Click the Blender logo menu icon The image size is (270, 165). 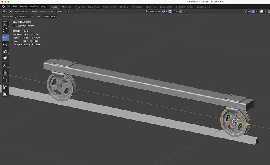tap(3, 7)
